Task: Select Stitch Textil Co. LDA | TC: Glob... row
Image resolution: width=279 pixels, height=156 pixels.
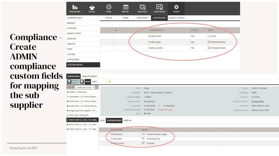Action: pos(82,129)
